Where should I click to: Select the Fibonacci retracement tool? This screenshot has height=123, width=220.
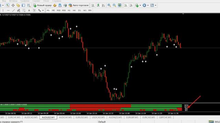tap(24, 11)
